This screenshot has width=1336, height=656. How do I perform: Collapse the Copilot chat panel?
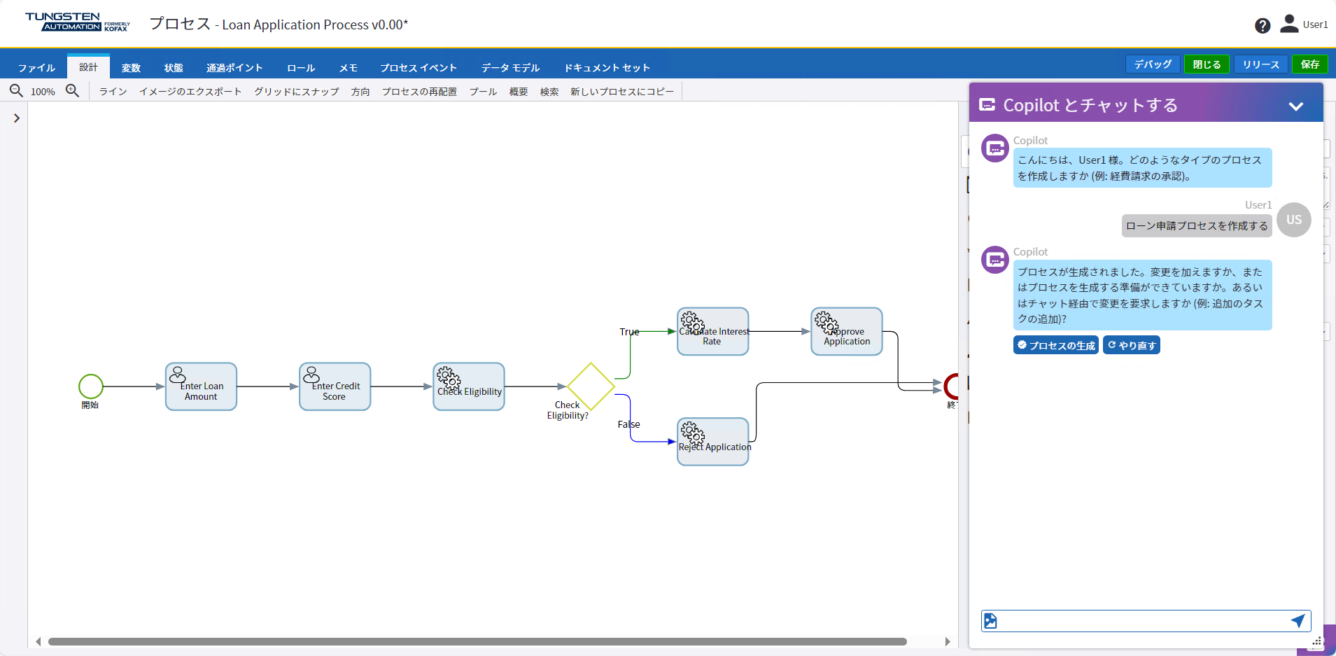(1295, 106)
